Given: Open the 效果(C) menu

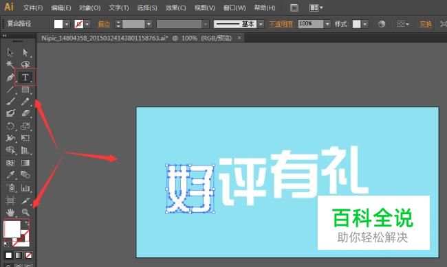Looking at the screenshot, I should [x=176, y=8].
